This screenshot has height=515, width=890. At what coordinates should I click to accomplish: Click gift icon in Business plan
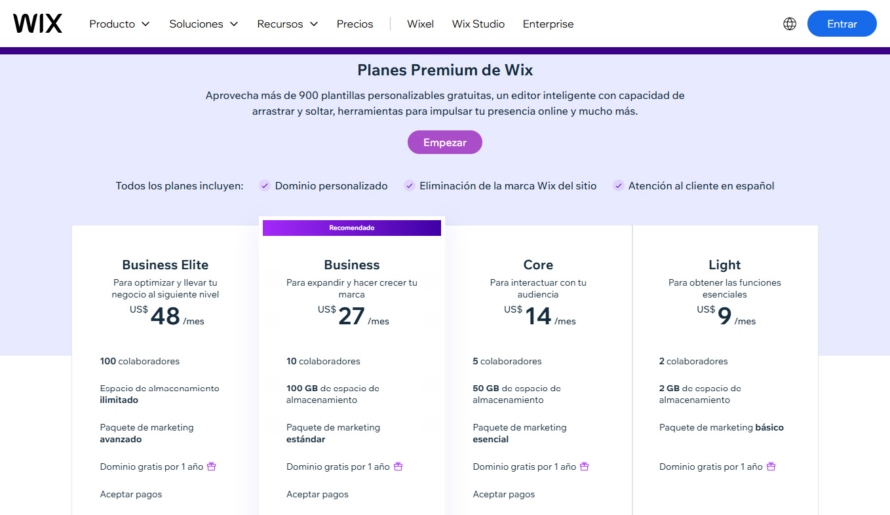point(398,467)
